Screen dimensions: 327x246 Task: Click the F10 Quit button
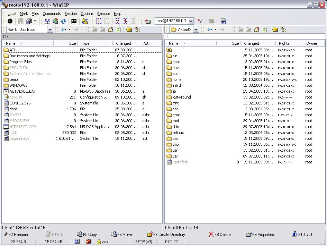coord(302,235)
